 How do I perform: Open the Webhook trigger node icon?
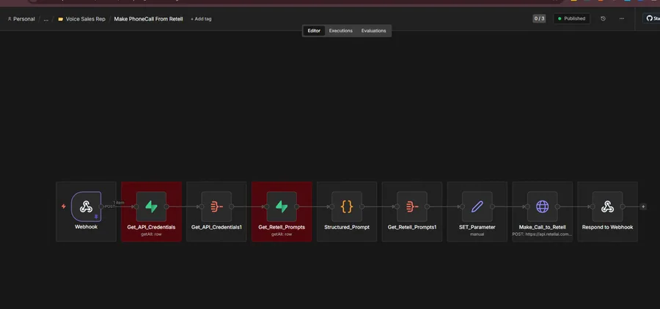click(86, 206)
